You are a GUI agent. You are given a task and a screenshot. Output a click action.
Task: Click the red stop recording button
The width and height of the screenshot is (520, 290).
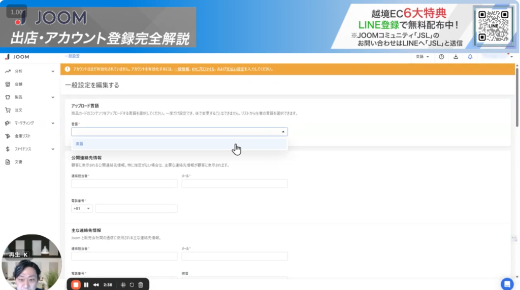point(76,284)
